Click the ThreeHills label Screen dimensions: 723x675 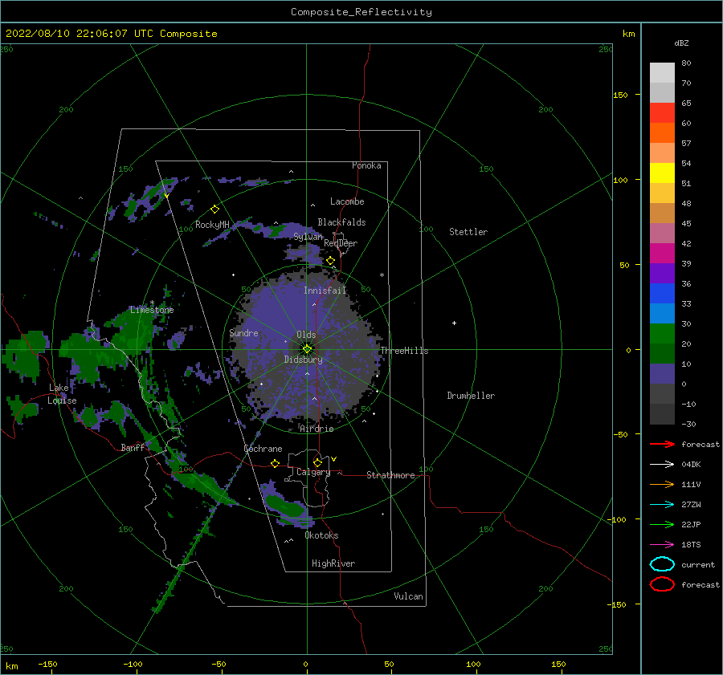point(404,351)
